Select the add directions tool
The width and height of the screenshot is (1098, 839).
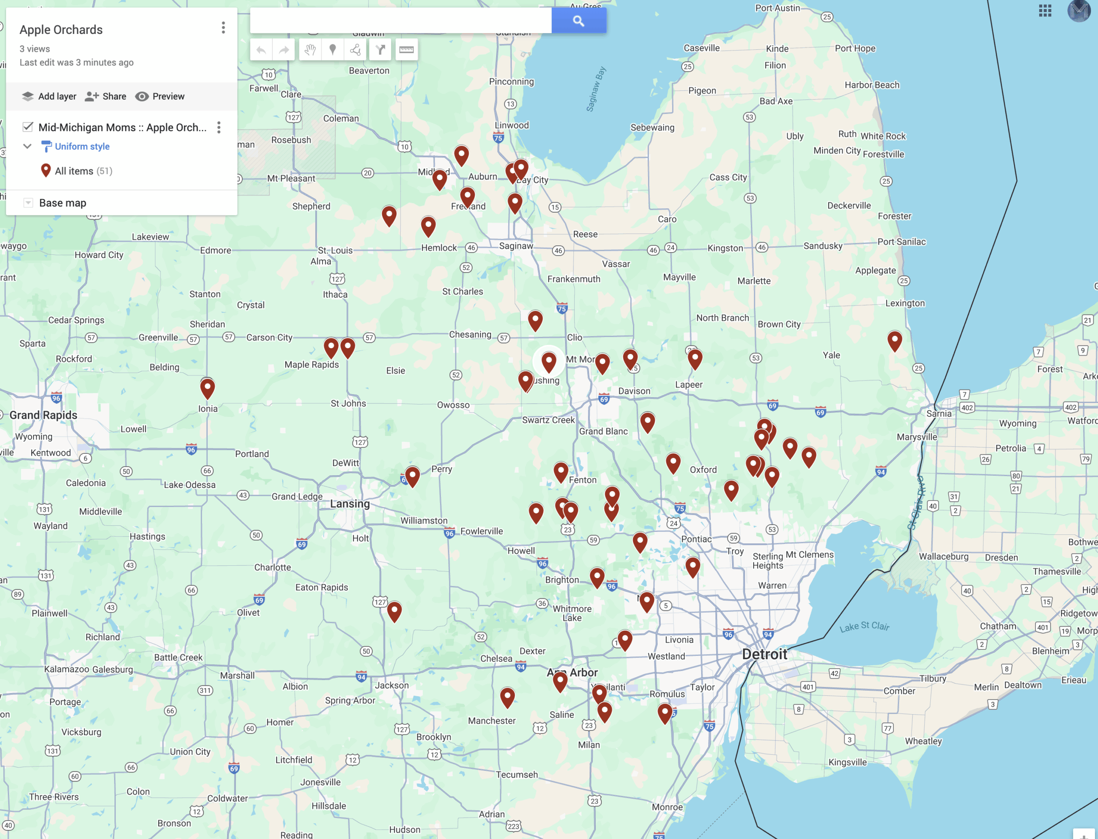point(380,50)
